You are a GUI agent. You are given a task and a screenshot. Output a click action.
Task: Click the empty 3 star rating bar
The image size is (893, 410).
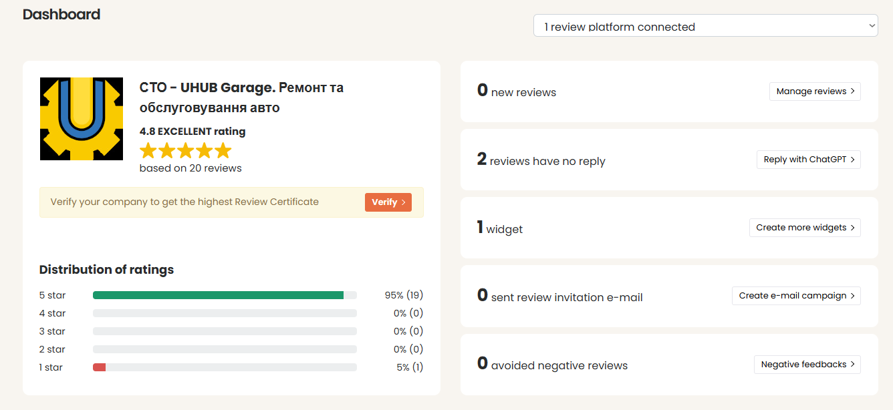pos(225,331)
